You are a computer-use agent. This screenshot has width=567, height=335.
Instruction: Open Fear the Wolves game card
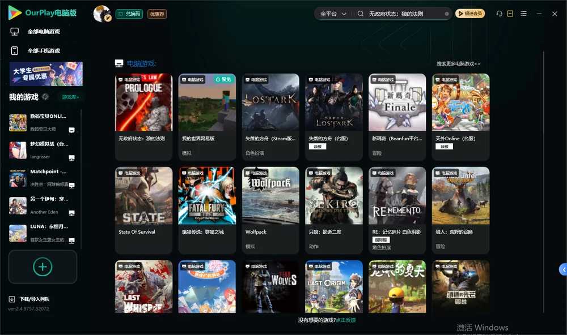pos(270,287)
